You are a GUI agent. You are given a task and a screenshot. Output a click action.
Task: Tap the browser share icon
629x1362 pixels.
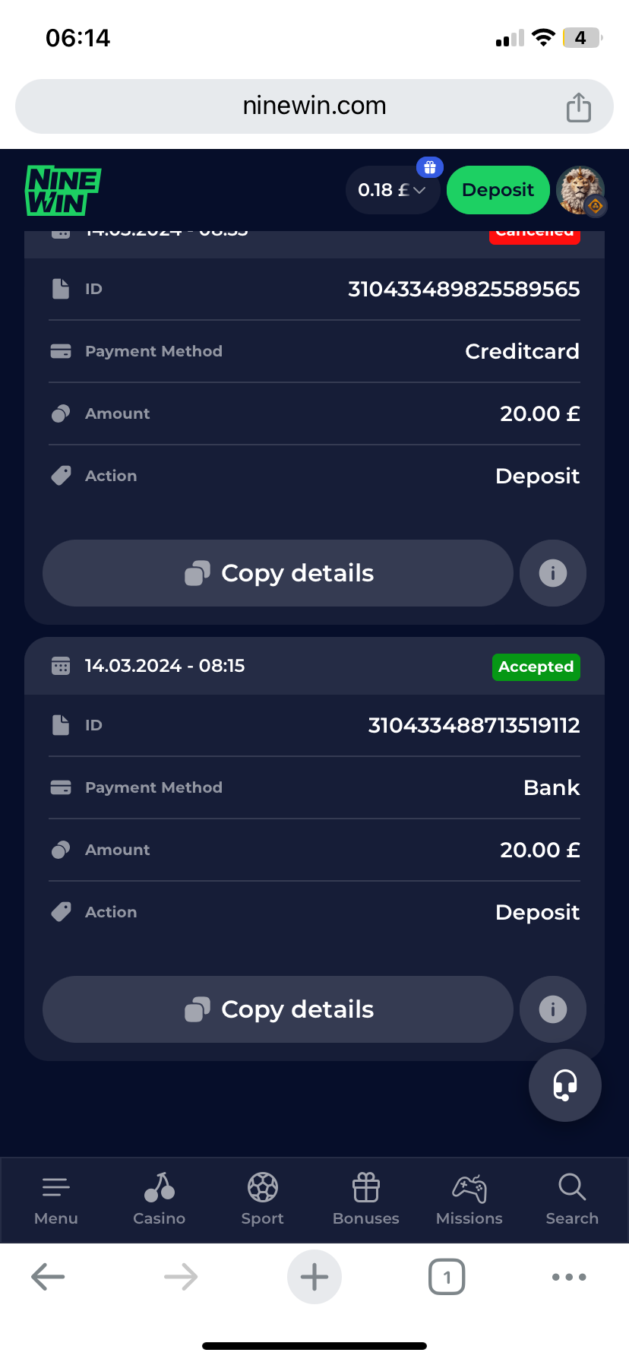pyautogui.click(x=579, y=107)
